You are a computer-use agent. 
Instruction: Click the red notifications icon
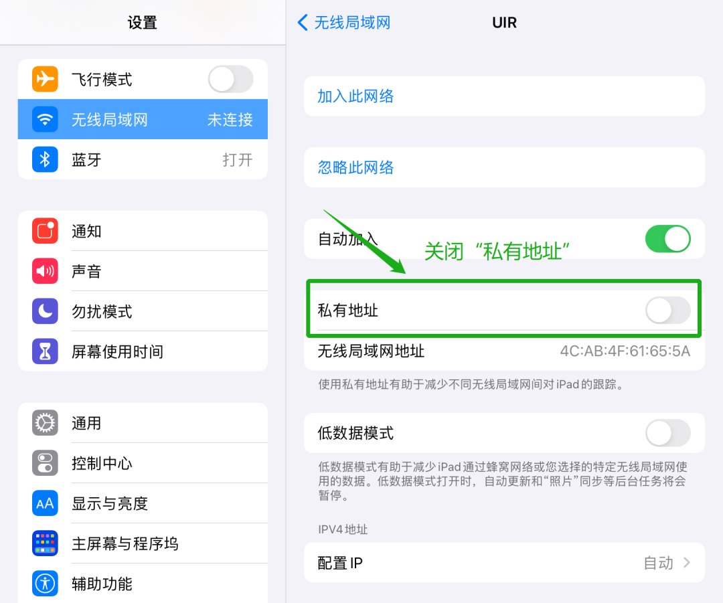coord(45,230)
